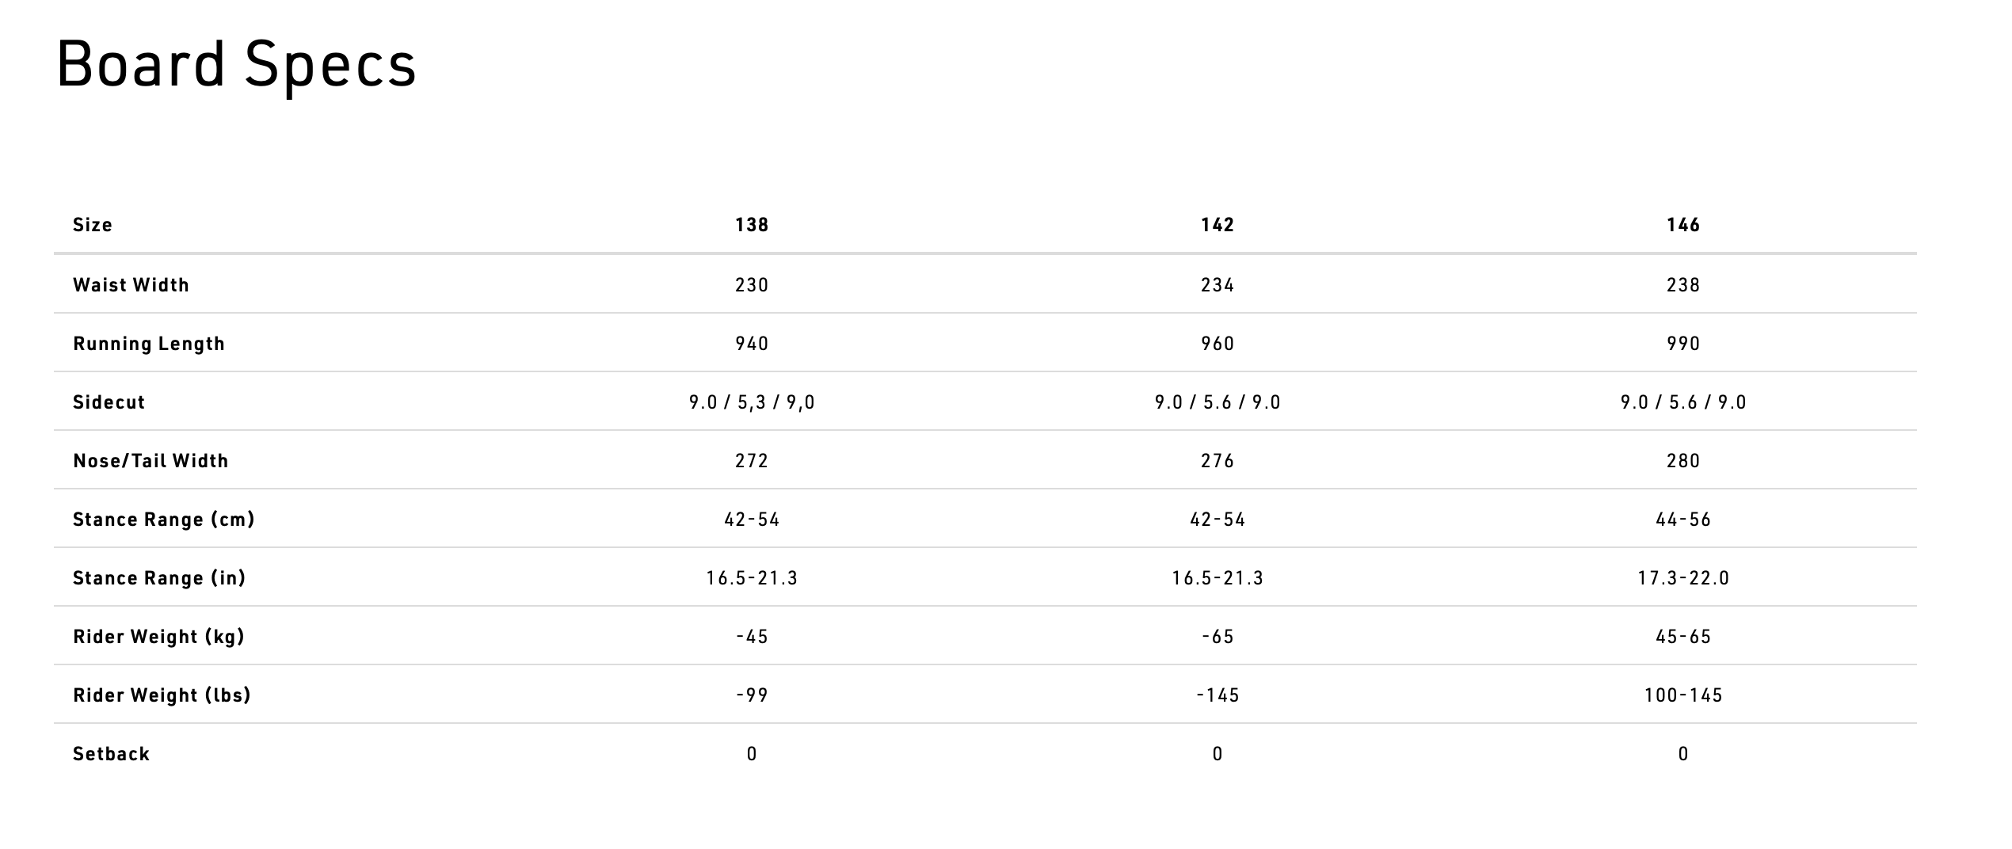Image resolution: width=2012 pixels, height=849 pixels.
Task: Click the 9.0 / 5,3 / 9,0 sidecut value
Action: [x=752, y=402]
